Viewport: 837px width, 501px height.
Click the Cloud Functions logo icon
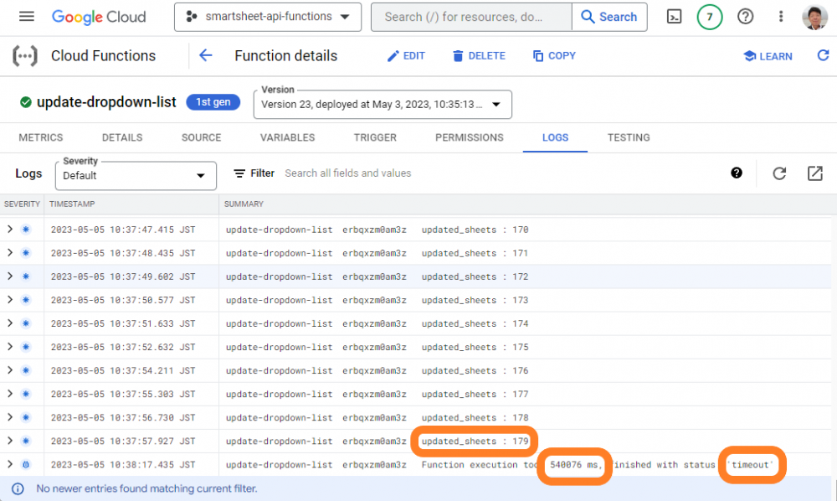tap(24, 55)
